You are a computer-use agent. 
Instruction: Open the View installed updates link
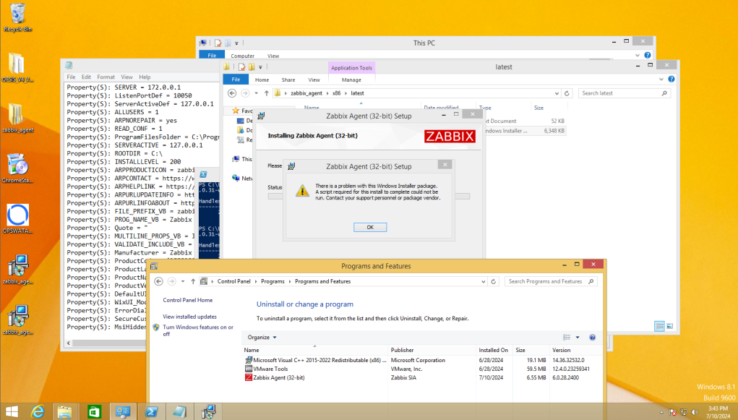point(189,317)
